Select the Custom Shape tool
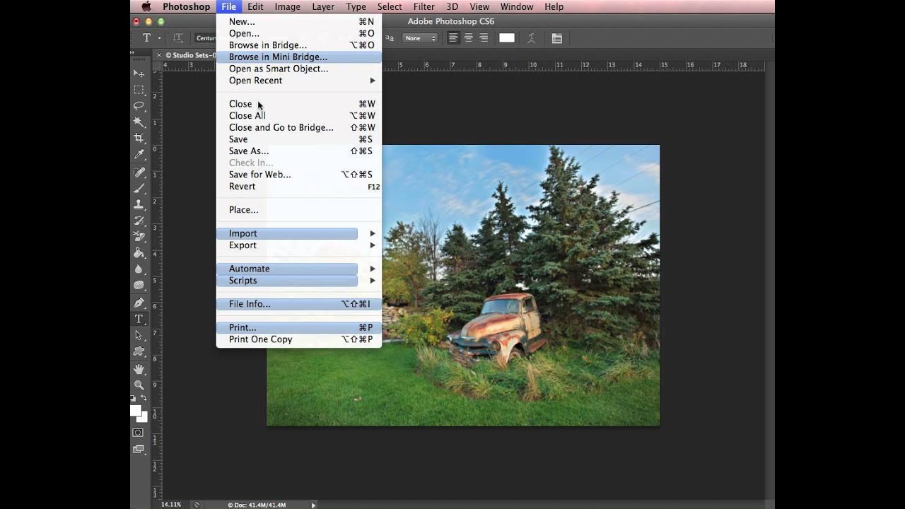The height and width of the screenshot is (509, 905). point(139,351)
